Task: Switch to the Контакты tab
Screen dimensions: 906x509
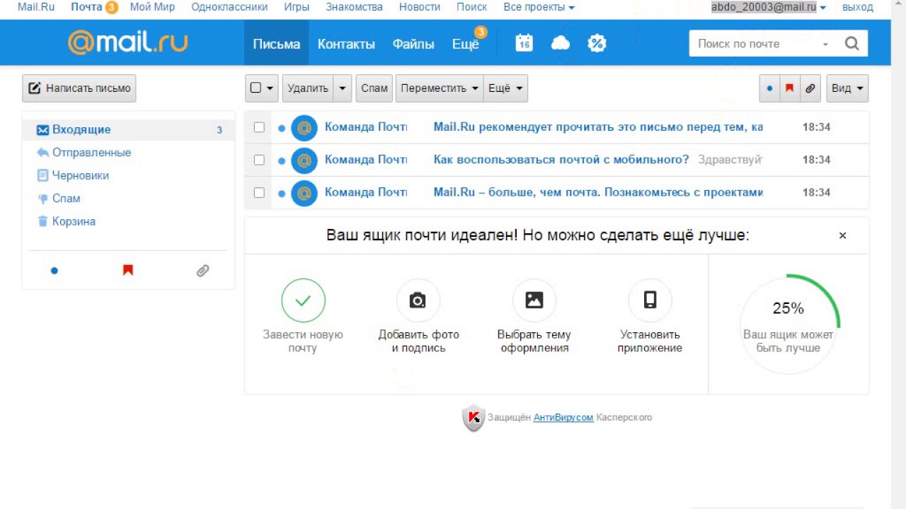Action: [x=346, y=44]
